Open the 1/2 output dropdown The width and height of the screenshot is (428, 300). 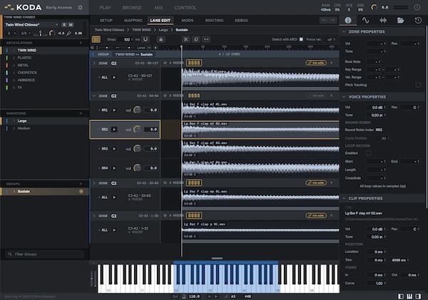[26, 33]
